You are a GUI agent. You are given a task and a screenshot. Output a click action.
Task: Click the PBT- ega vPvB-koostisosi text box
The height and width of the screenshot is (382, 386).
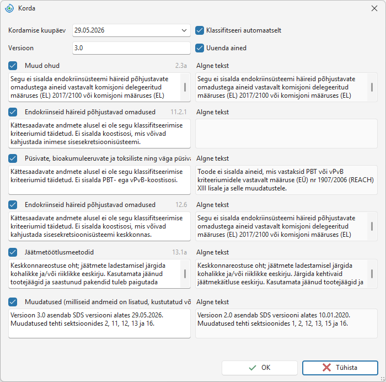(x=99, y=179)
